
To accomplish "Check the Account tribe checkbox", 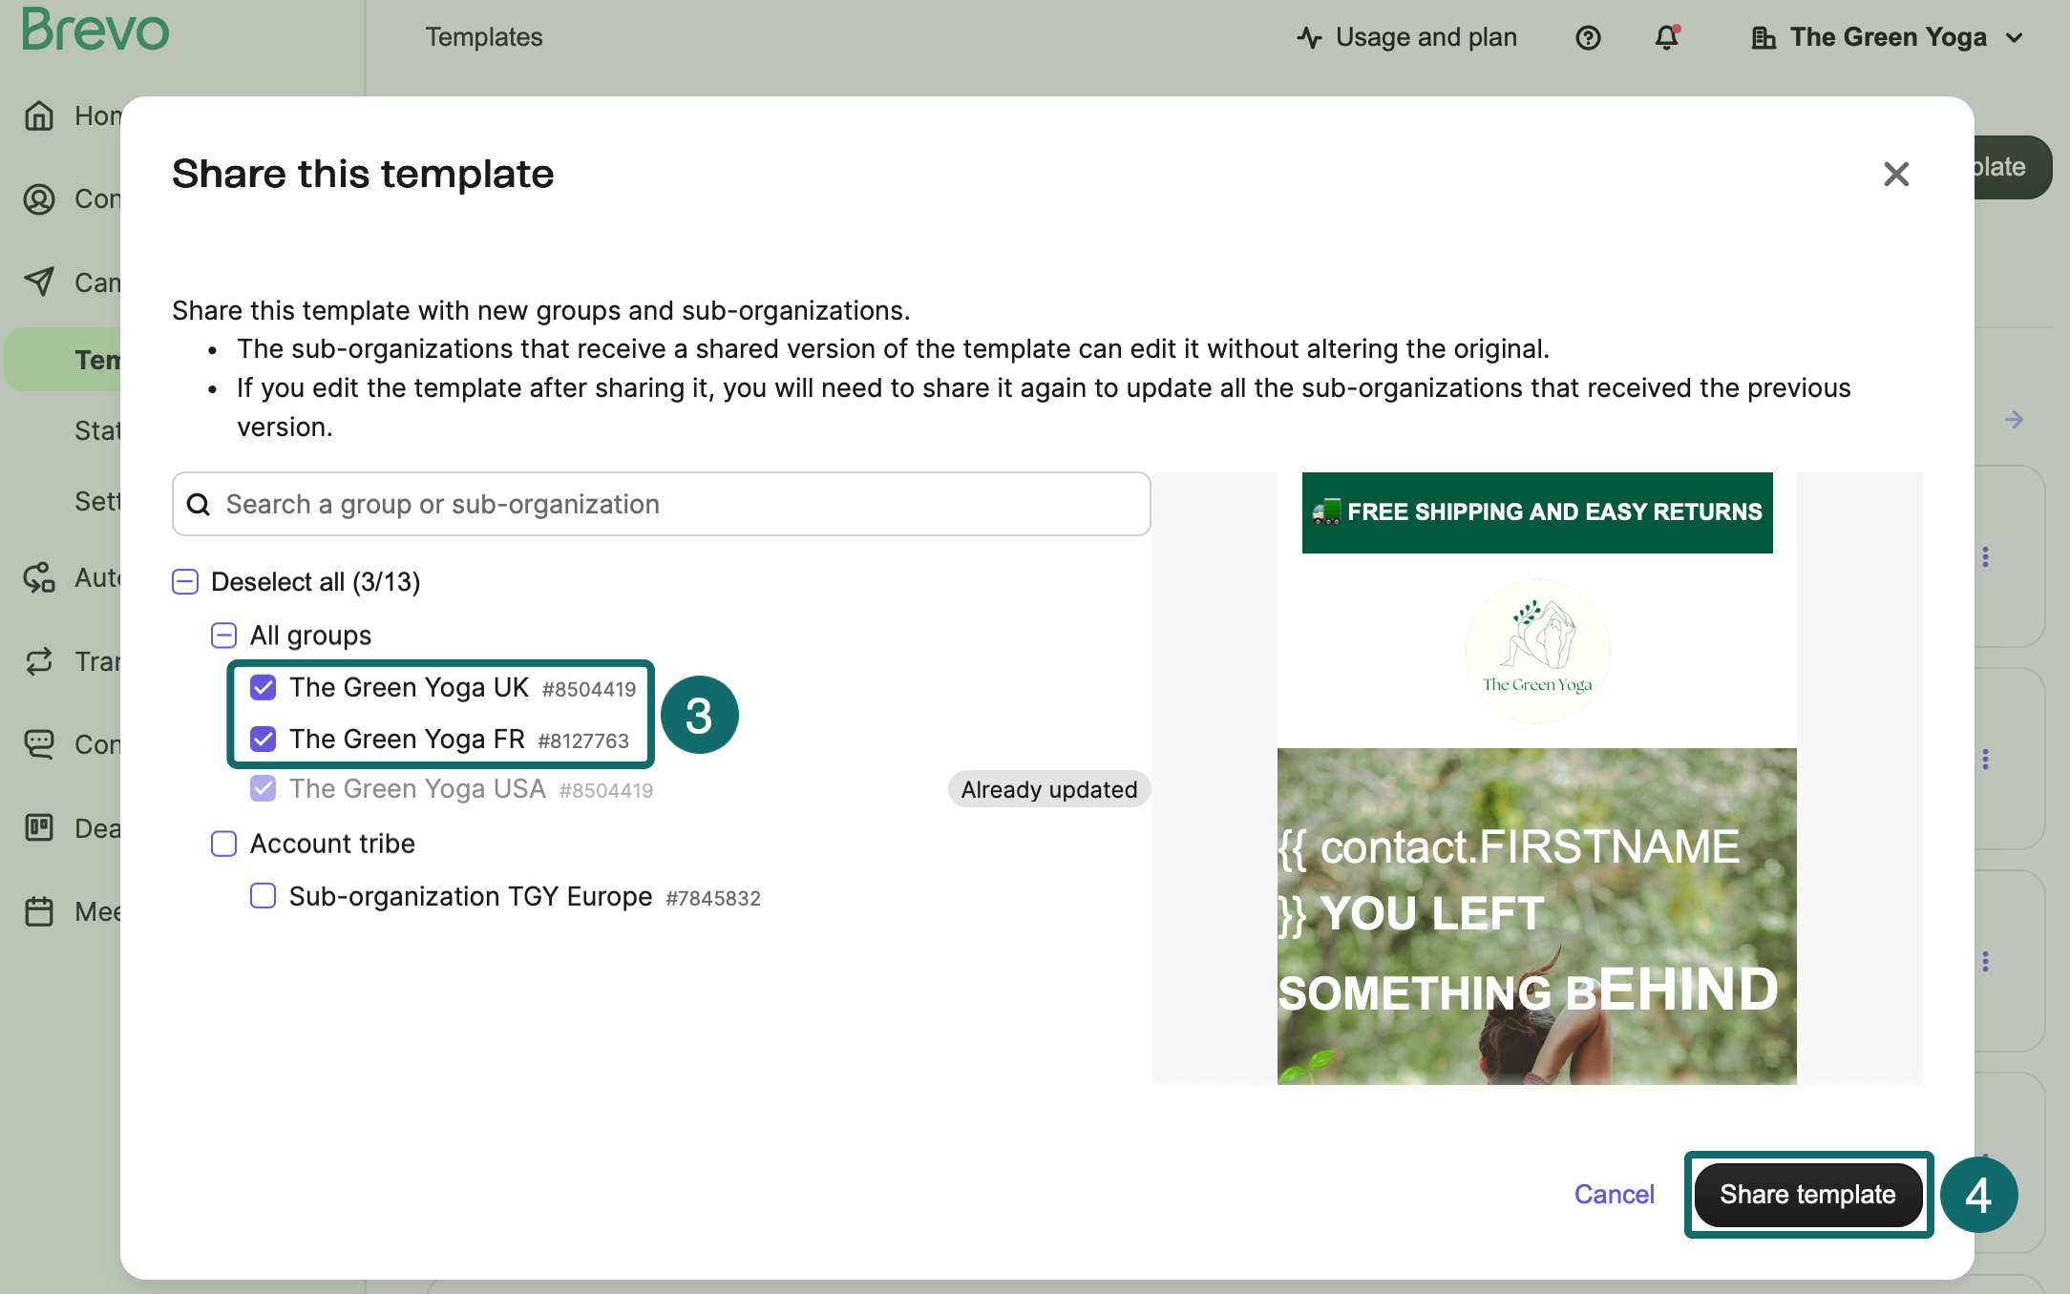I will point(223,843).
